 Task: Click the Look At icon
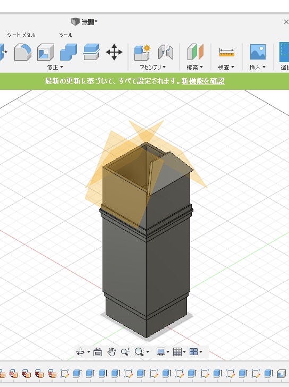coord(98,352)
